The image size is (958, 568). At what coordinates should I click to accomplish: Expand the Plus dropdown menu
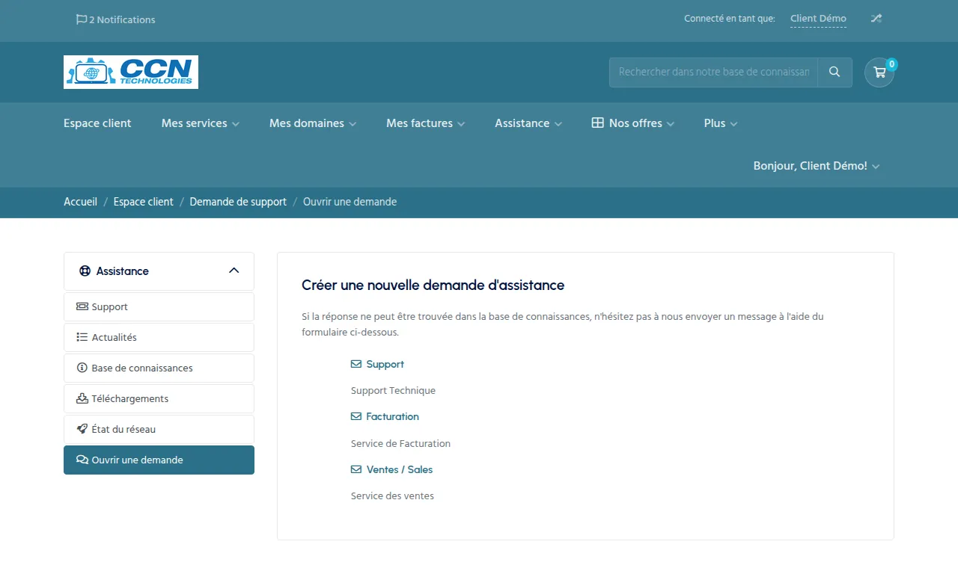(x=721, y=123)
